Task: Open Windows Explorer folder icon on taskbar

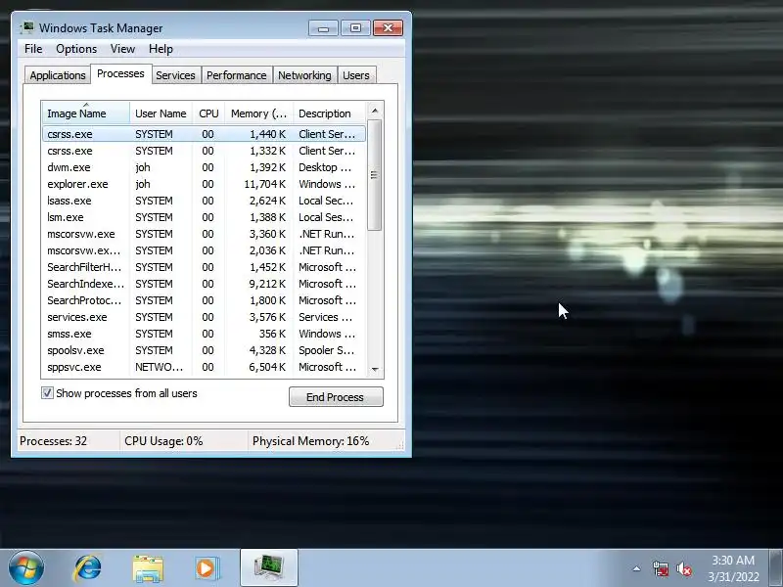Action: 148,568
